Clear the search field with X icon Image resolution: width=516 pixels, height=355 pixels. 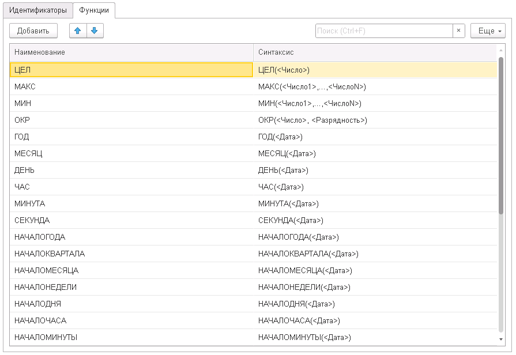[x=458, y=31]
